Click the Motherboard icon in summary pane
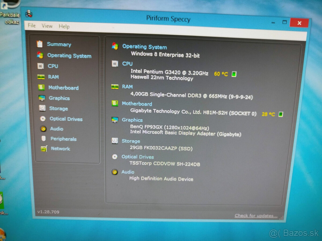The image size is (322, 241). point(115,103)
